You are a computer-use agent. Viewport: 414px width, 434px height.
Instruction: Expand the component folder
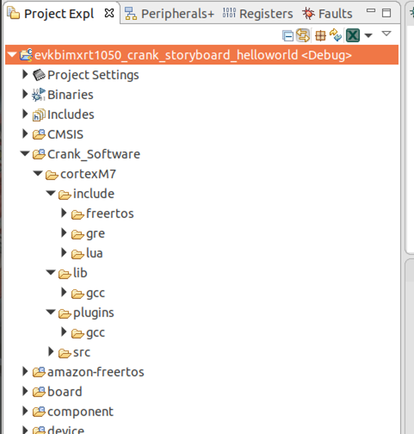[x=25, y=411]
